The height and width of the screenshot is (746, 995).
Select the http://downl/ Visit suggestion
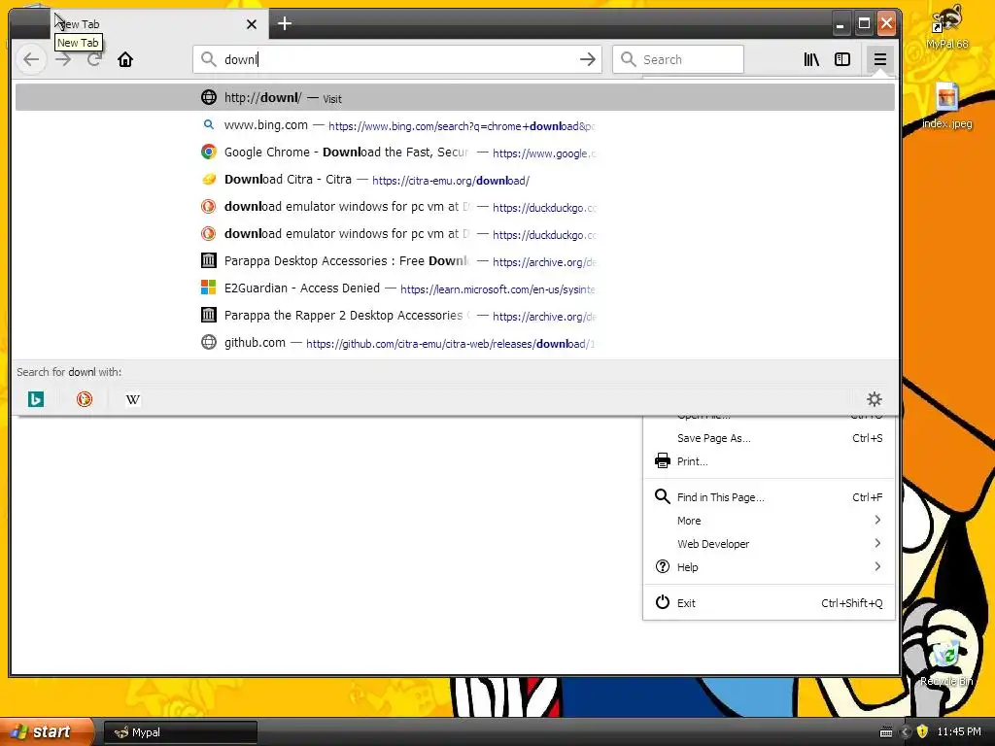pyautogui.click(x=455, y=98)
